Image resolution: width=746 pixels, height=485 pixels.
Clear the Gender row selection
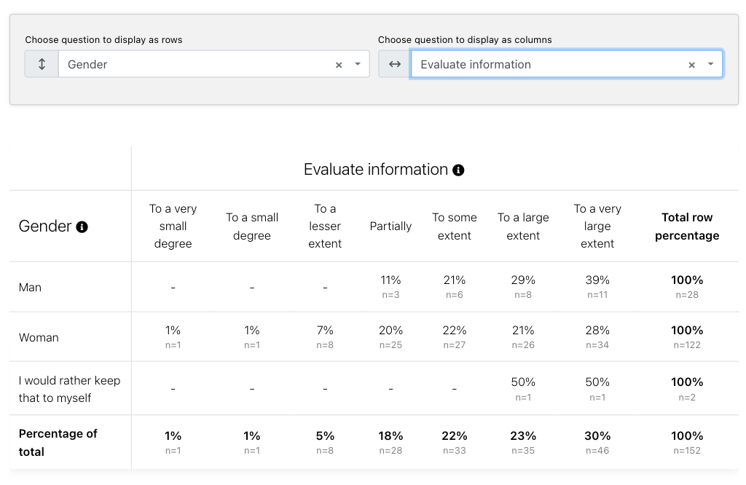(x=339, y=65)
